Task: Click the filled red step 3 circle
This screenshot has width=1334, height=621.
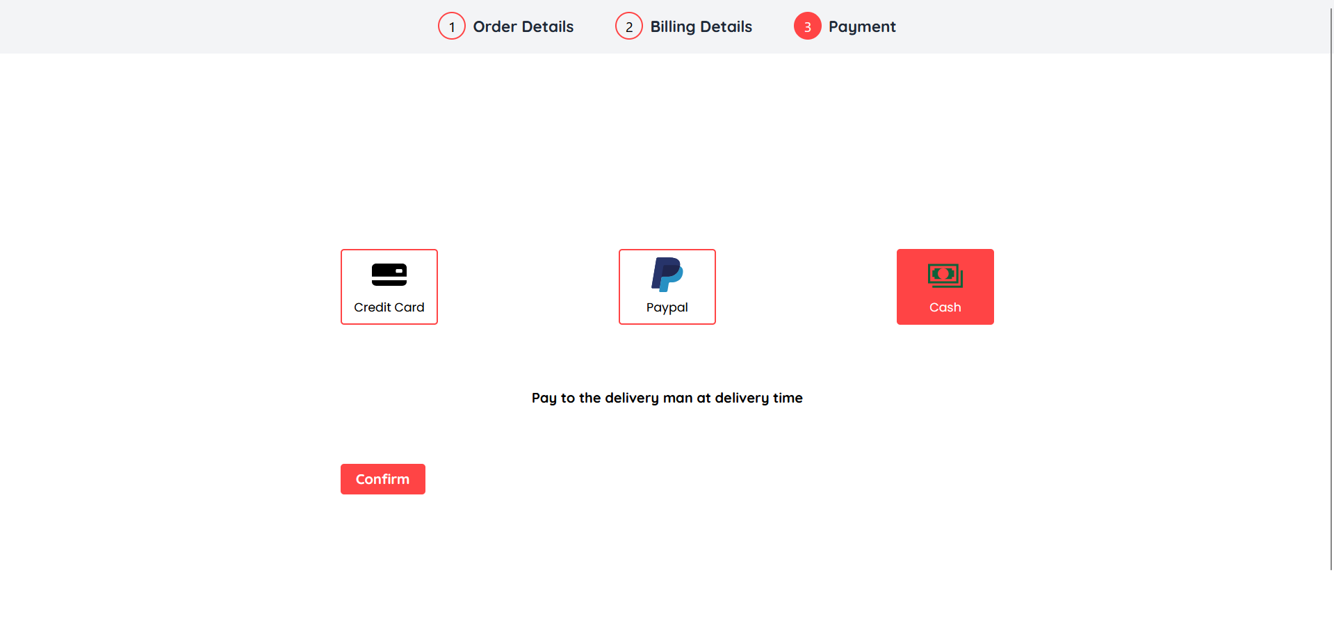Action: coord(807,26)
